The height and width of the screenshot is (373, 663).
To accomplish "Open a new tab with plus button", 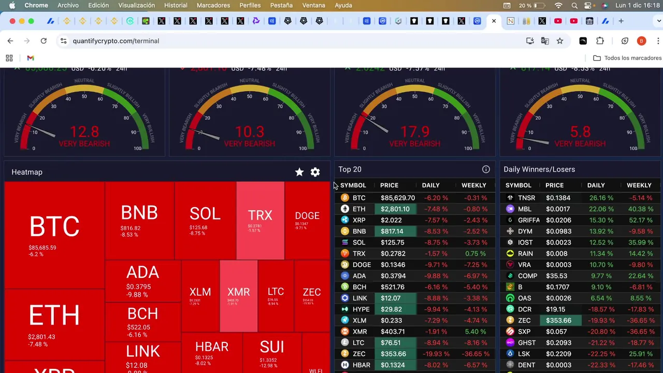I will click(621, 21).
